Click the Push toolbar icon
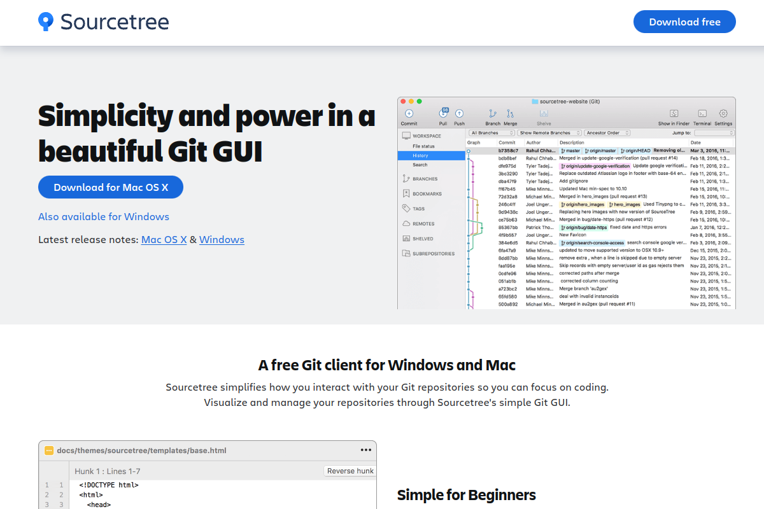This screenshot has height=509, width=764. [x=459, y=114]
